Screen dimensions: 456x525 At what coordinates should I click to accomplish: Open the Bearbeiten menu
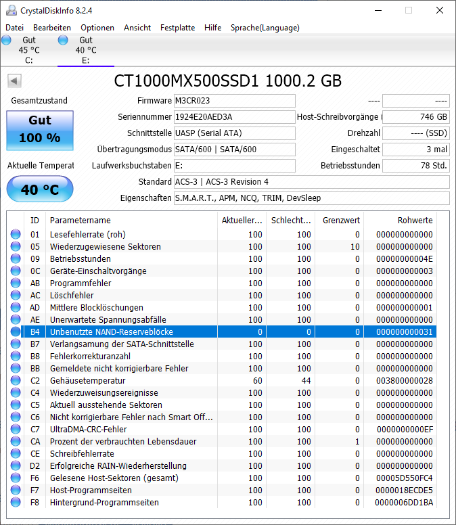pyautogui.click(x=52, y=28)
